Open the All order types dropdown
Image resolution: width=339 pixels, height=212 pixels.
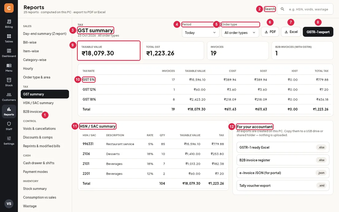(240, 33)
